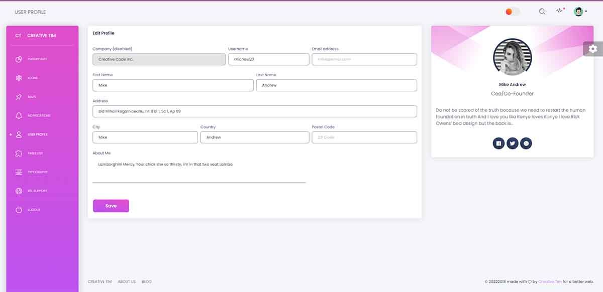Click the Facebook icon on the profile card
This screenshot has height=292, width=603.
(498, 143)
